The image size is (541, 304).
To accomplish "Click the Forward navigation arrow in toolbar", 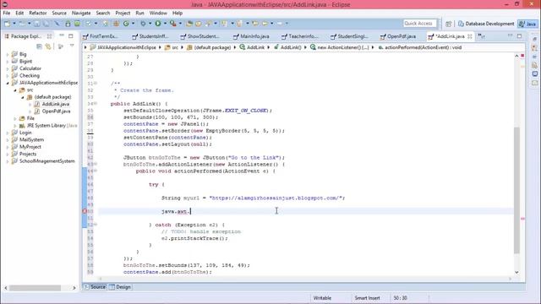I will [280, 24].
